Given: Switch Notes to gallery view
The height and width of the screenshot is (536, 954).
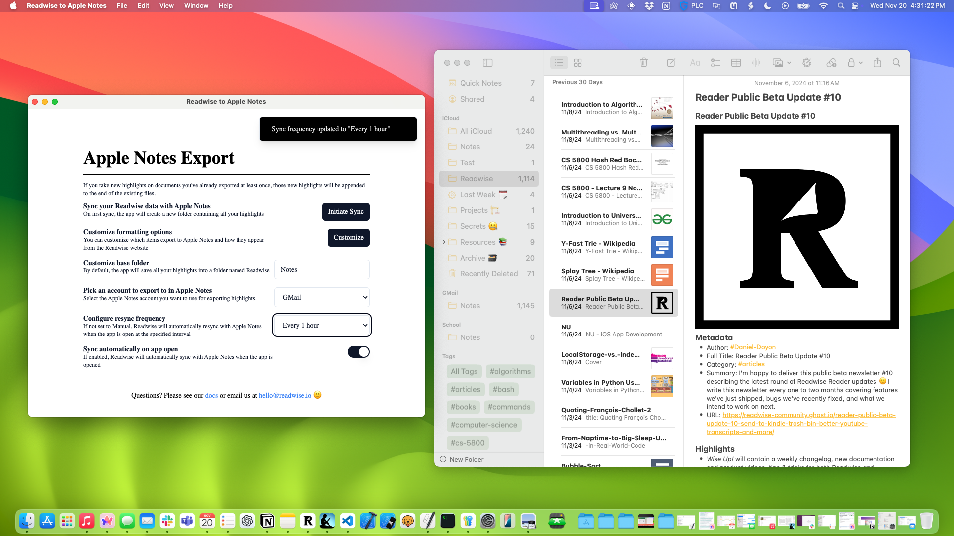Looking at the screenshot, I should tap(578, 63).
